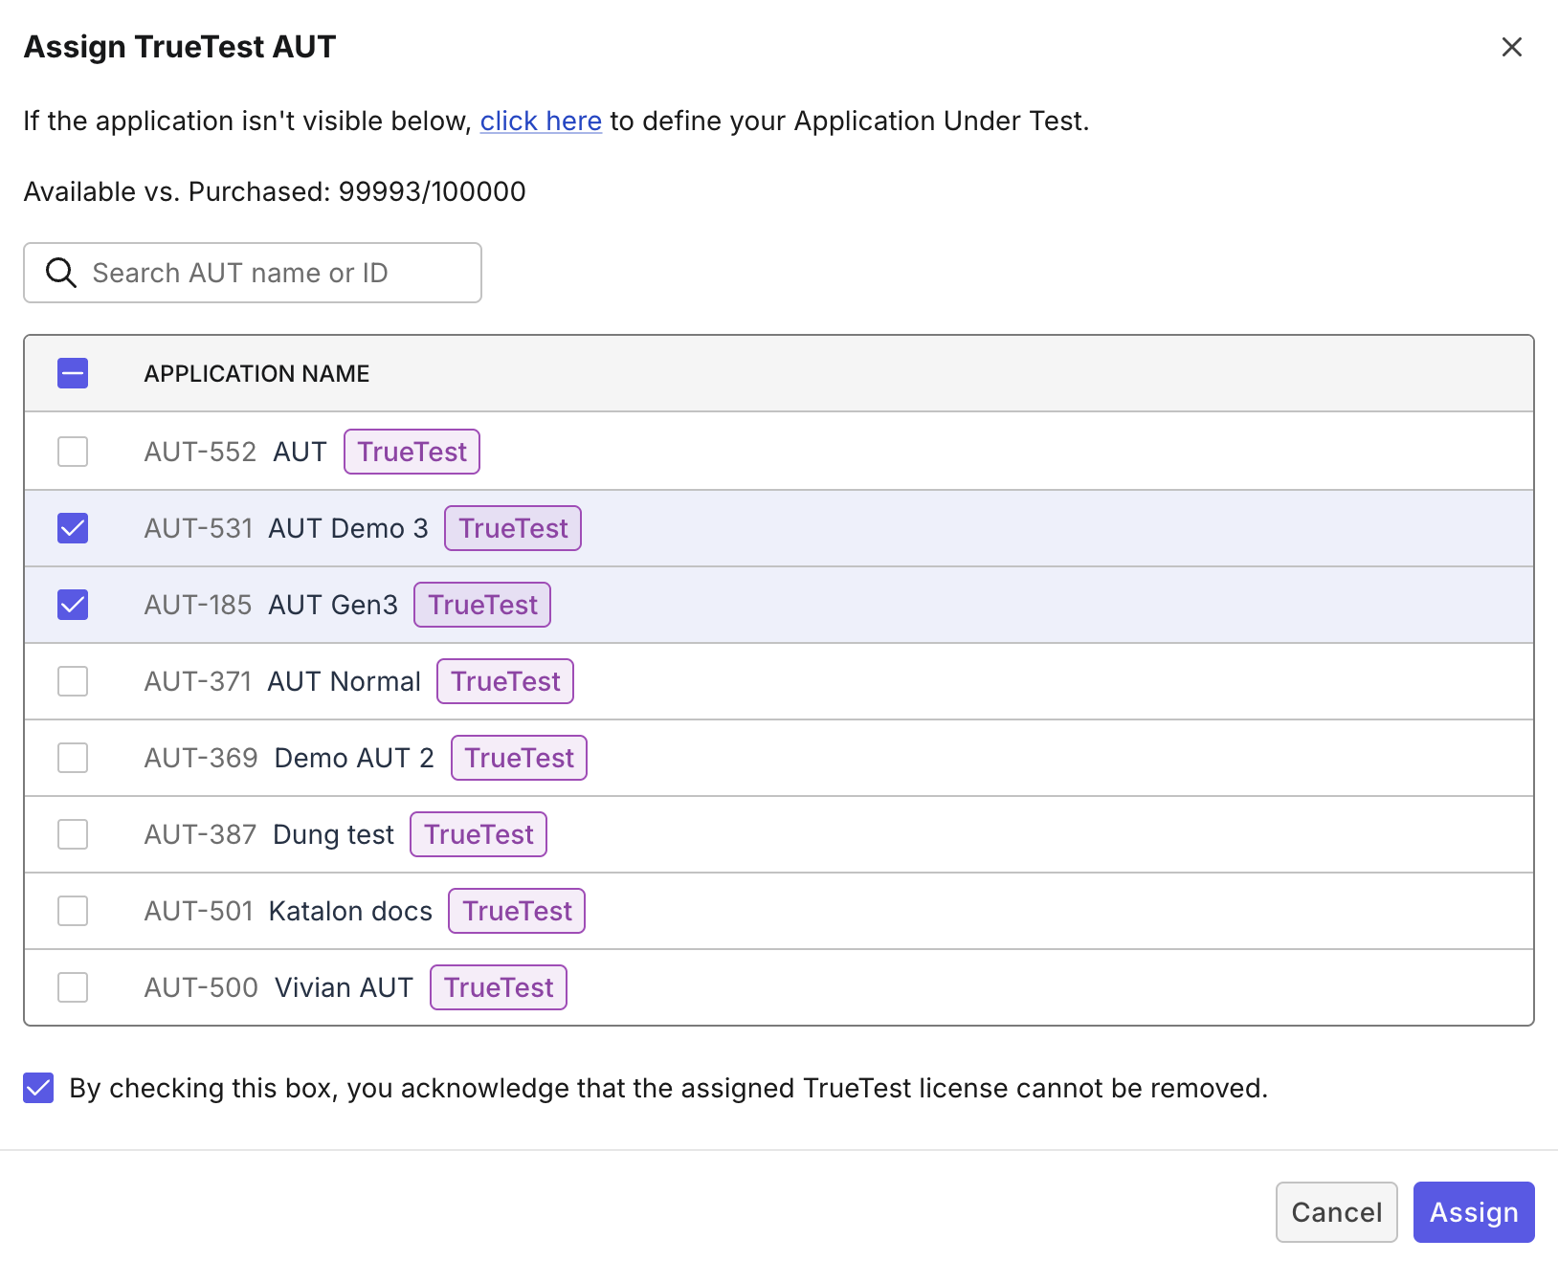Check the AUT-500 Vivian AUT checkbox
1558x1261 pixels.
click(x=73, y=987)
